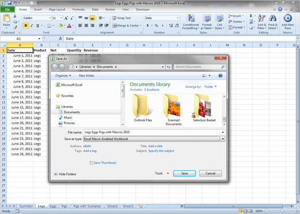Image resolution: width=300 pixels, height=214 pixels.
Task: Click the File name field
Action: [154, 132]
